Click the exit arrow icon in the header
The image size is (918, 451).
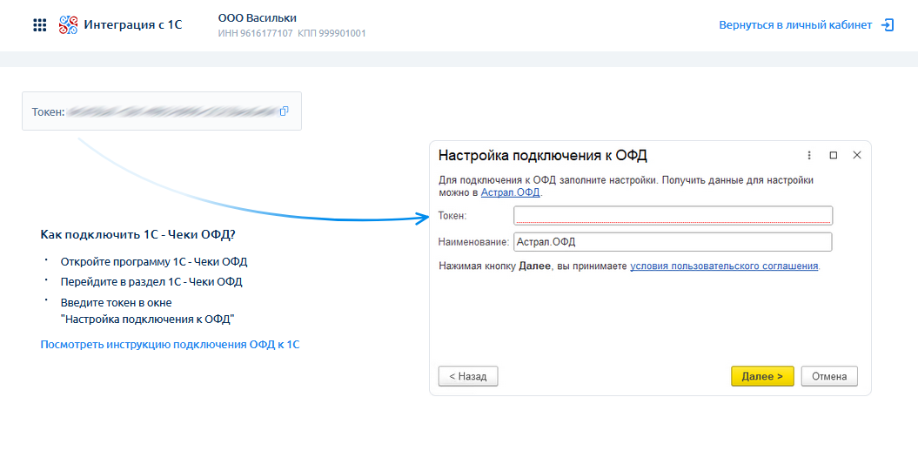[x=888, y=25]
